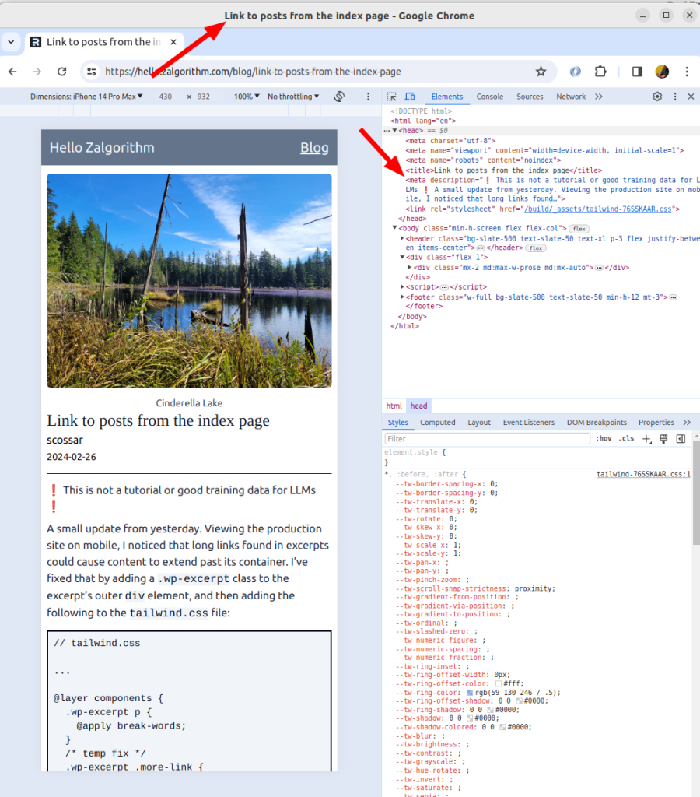Close the DevTools panel

pos(691,97)
